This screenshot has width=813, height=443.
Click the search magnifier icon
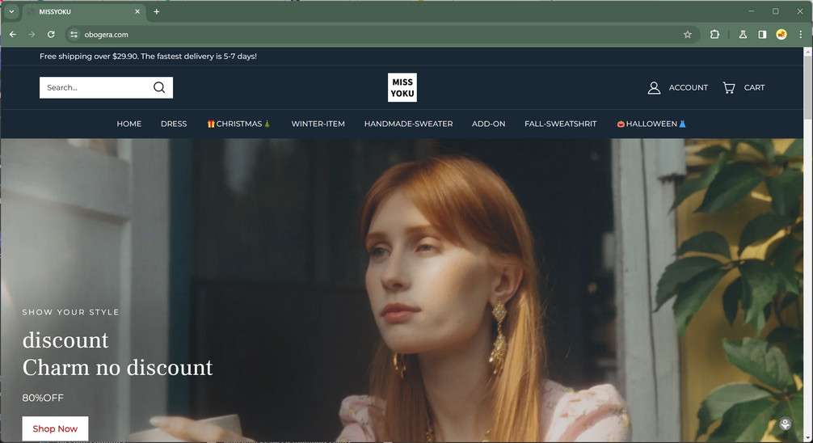[x=159, y=87]
